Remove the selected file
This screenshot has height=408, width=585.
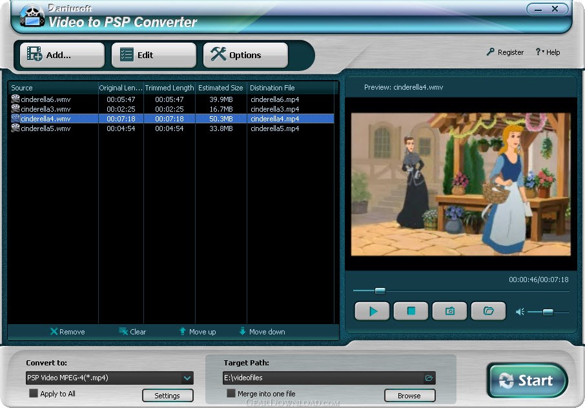click(68, 332)
